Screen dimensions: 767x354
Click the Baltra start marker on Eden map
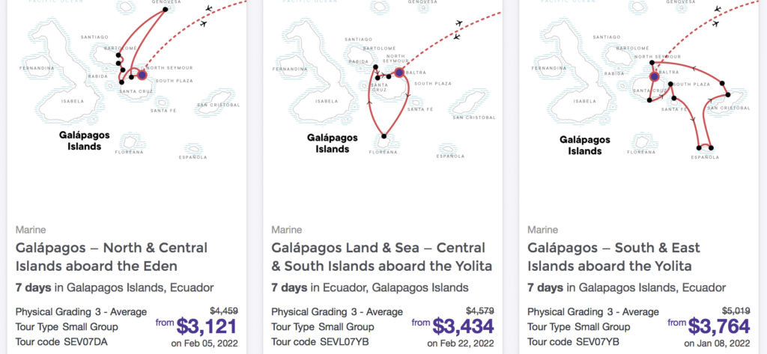tap(142, 75)
